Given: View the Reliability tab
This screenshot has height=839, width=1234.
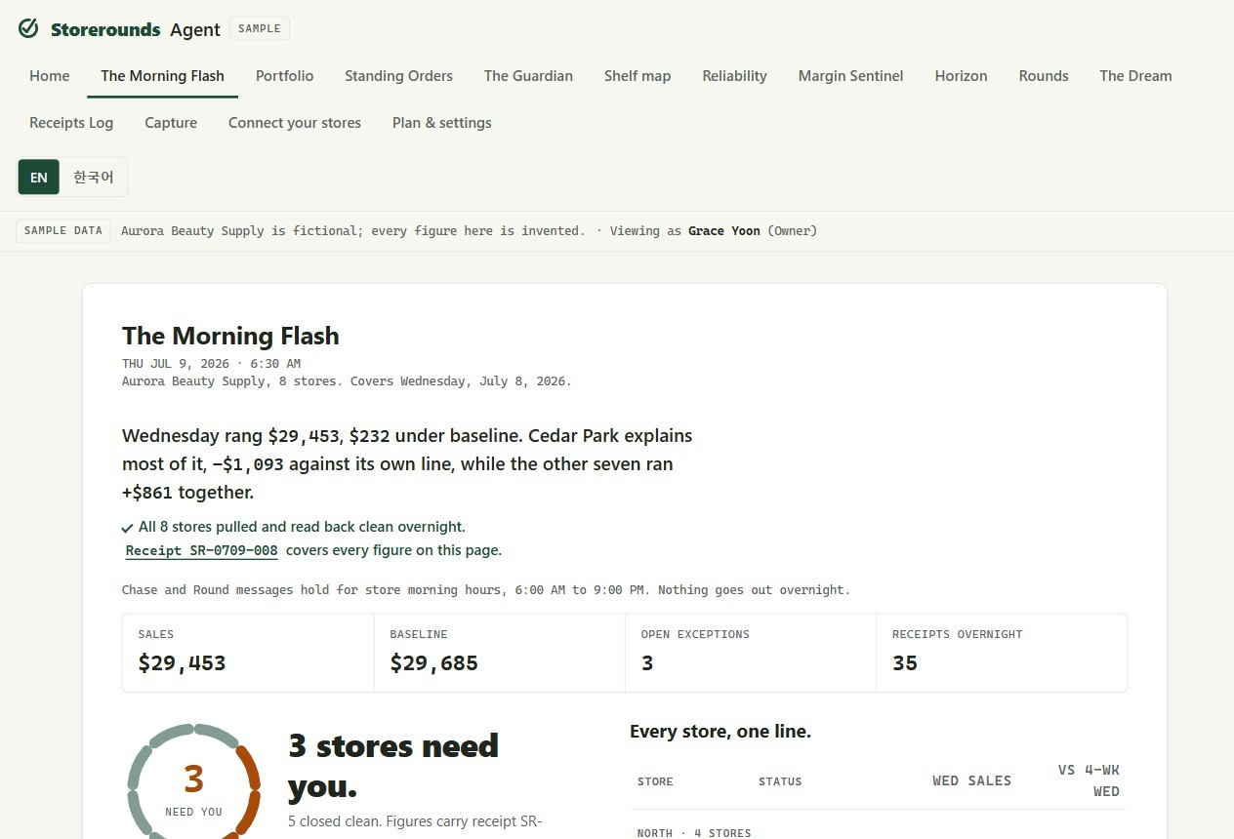Looking at the screenshot, I should click(734, 76).
